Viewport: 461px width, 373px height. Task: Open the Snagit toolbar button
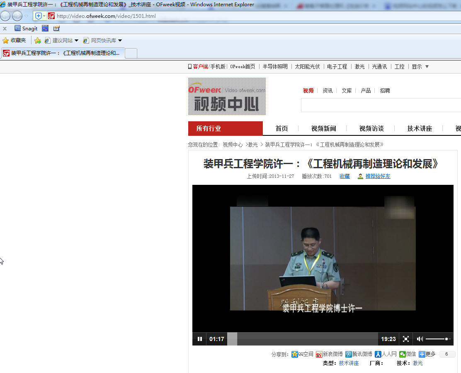click(26, 29)
